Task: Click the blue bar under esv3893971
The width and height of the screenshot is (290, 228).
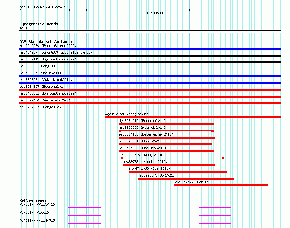Action: 150,83
